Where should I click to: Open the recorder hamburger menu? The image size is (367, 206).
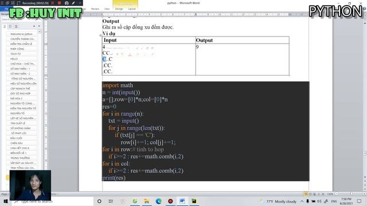pos(2,3)
